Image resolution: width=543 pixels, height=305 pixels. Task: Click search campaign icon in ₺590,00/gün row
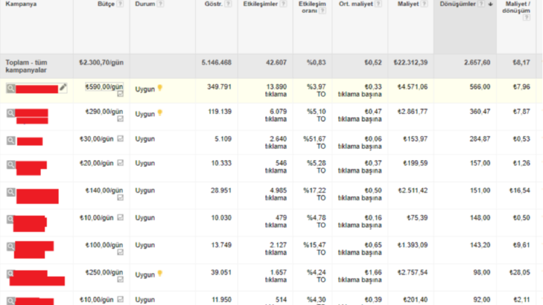click(11, 88)
